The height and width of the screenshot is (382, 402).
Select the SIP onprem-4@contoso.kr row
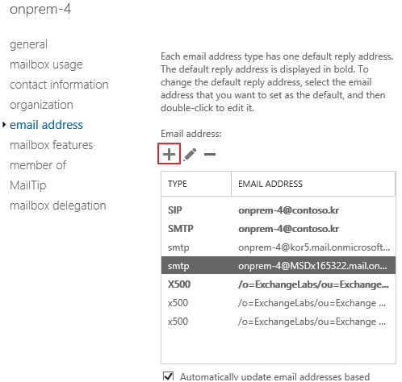coord(278,210)
